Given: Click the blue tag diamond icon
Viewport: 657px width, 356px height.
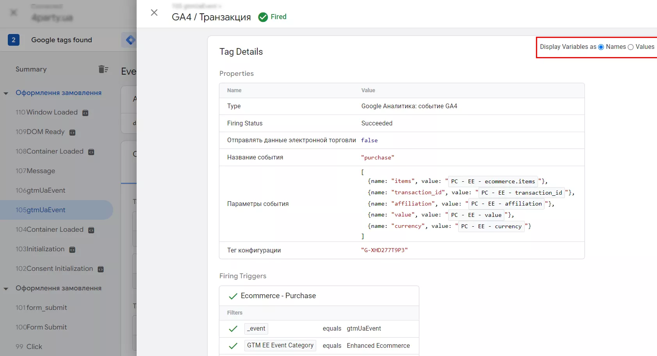Looking at the screenshot, I should tap(130, 40).
